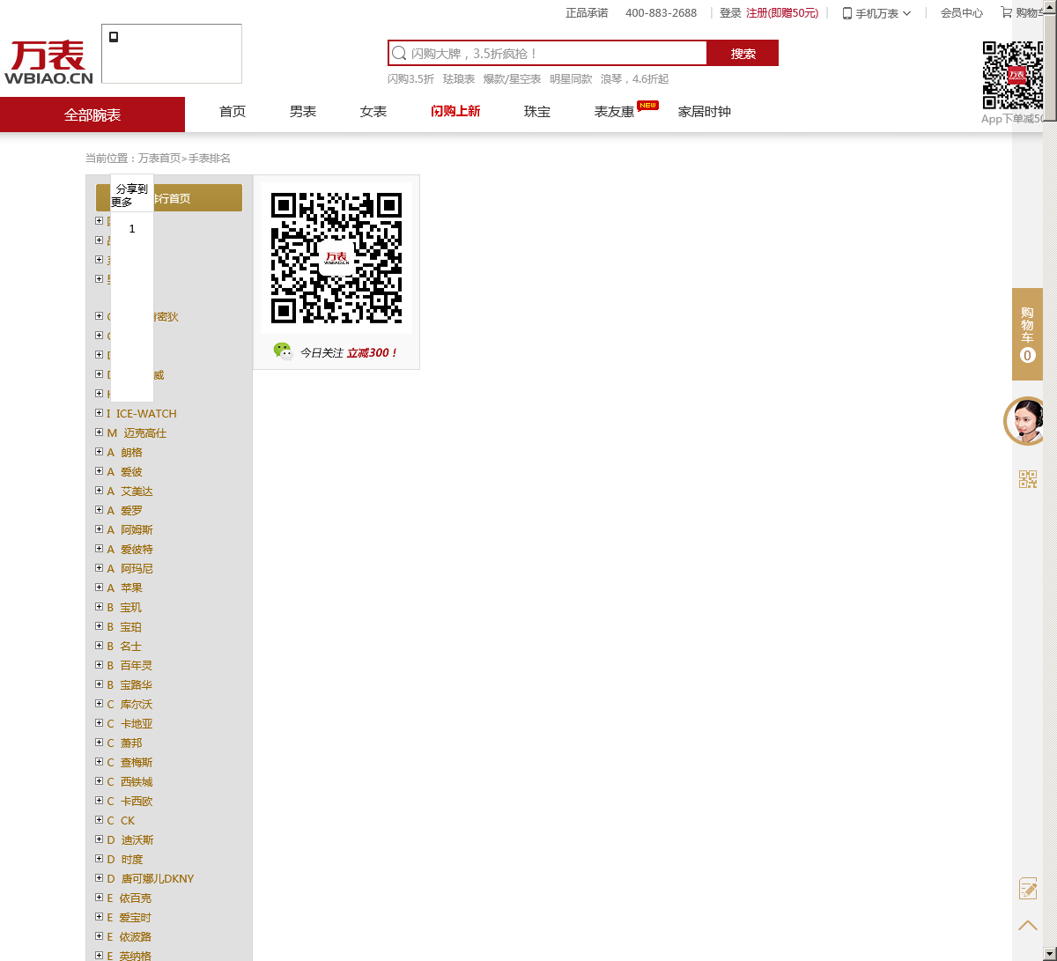
Task: Expand the 阿姆斯 brand node
Action: [100, 529]
